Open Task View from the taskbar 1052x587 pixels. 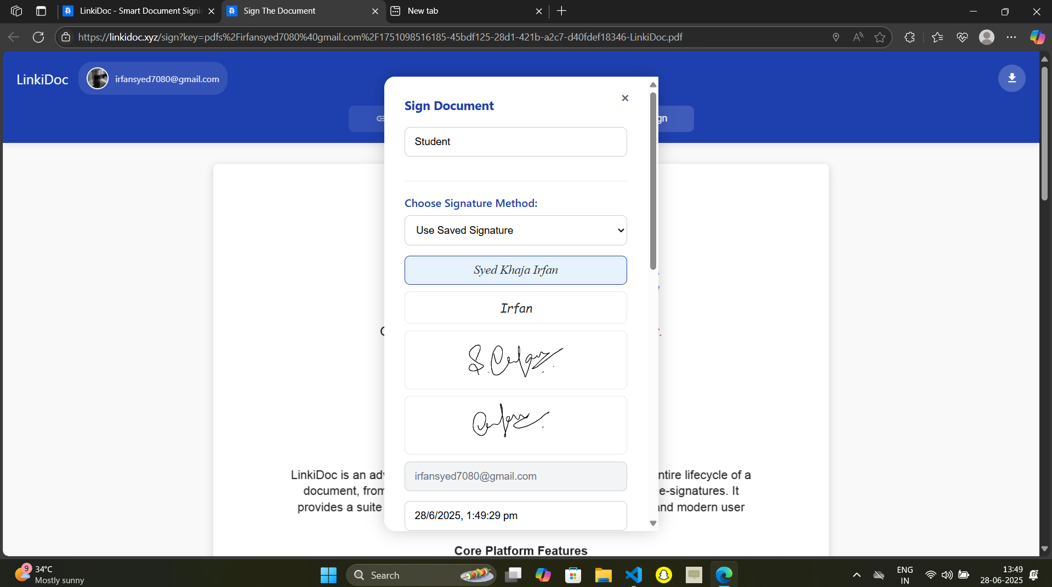[513, 575]
